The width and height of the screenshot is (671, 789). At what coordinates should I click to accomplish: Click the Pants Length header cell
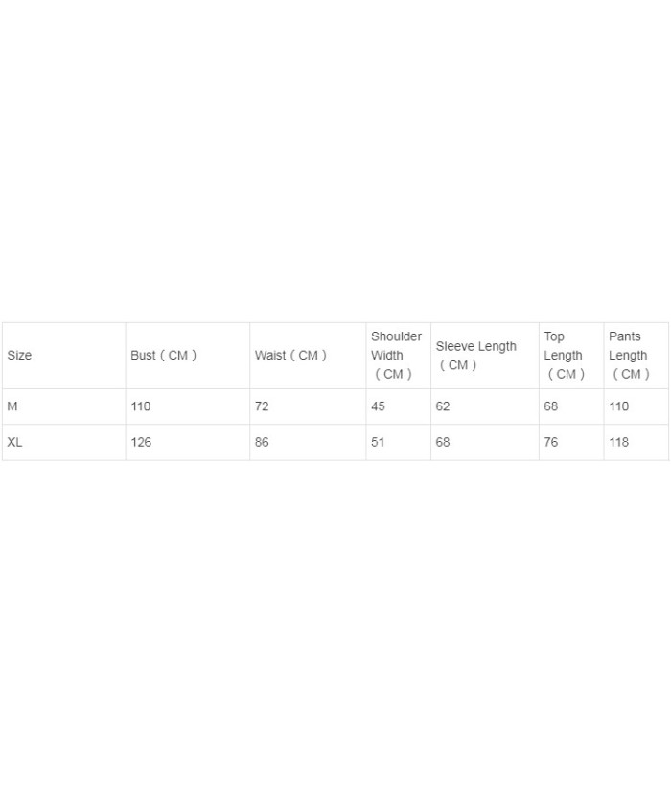coord(636,356)
